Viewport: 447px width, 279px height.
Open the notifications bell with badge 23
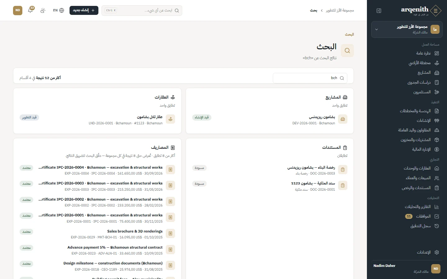tap(30, 10)
